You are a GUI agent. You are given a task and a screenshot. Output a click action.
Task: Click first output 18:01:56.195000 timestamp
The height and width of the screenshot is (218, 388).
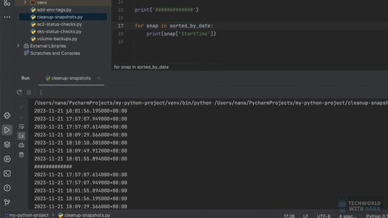pyautogui.click(x=81, y=111)
